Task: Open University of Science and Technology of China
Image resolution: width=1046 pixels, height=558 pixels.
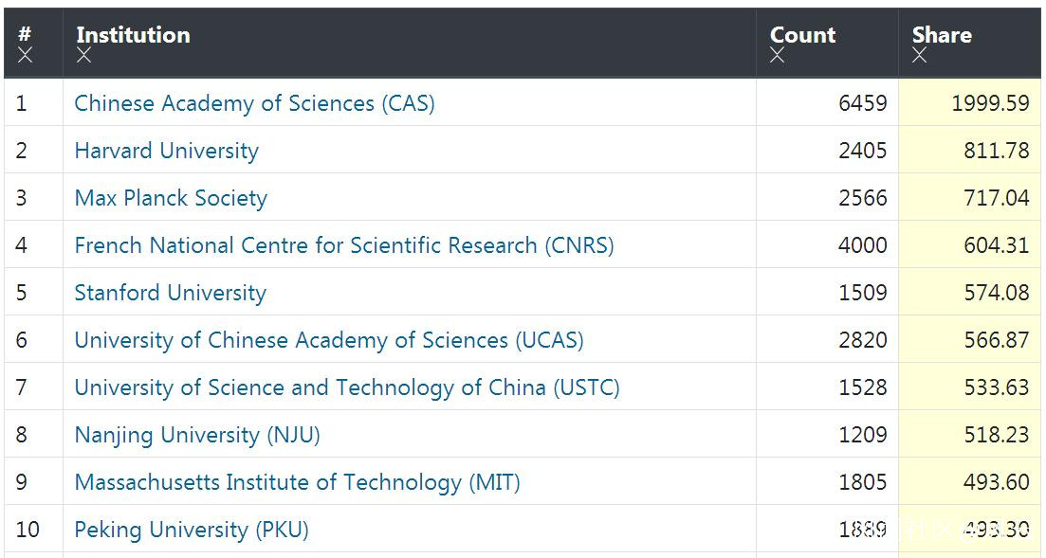Action: pos(346,387)
